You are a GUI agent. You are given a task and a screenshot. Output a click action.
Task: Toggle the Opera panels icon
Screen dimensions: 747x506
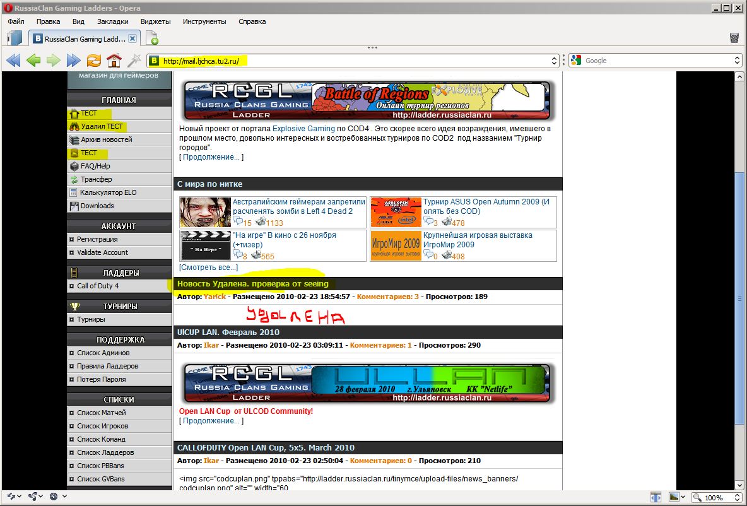click(15, 38)
